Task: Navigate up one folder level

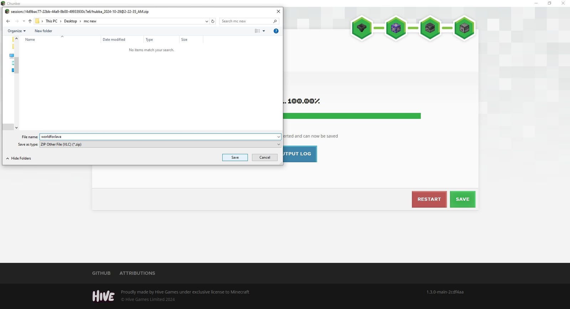Action: [30, 21]
